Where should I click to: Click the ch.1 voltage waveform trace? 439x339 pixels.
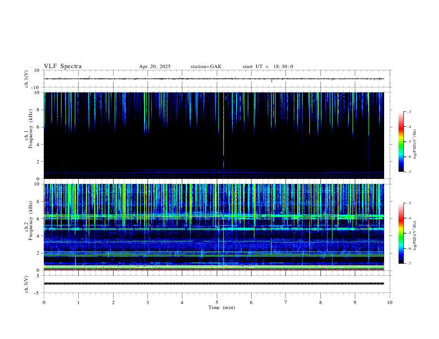click(214, 79)
